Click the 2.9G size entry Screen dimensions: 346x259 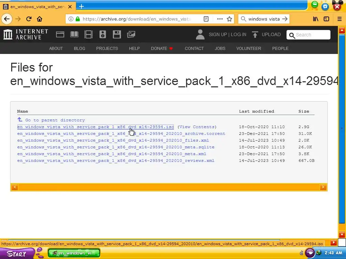coord(304,127)
